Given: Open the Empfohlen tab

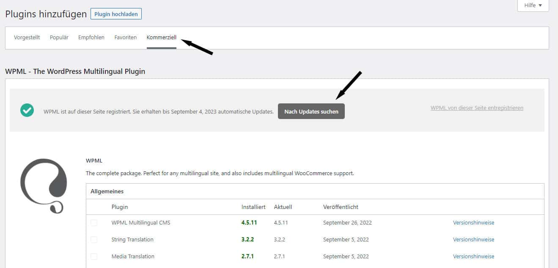Looking at the screenshot, I should pos(91,38).
